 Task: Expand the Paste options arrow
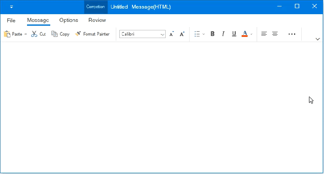(x=26, y=34)
